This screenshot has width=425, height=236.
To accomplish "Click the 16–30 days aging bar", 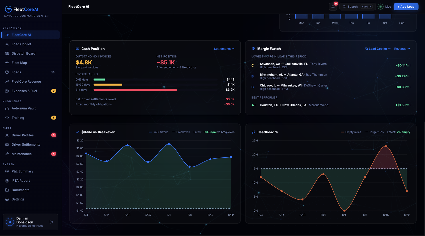I will 108,85.
